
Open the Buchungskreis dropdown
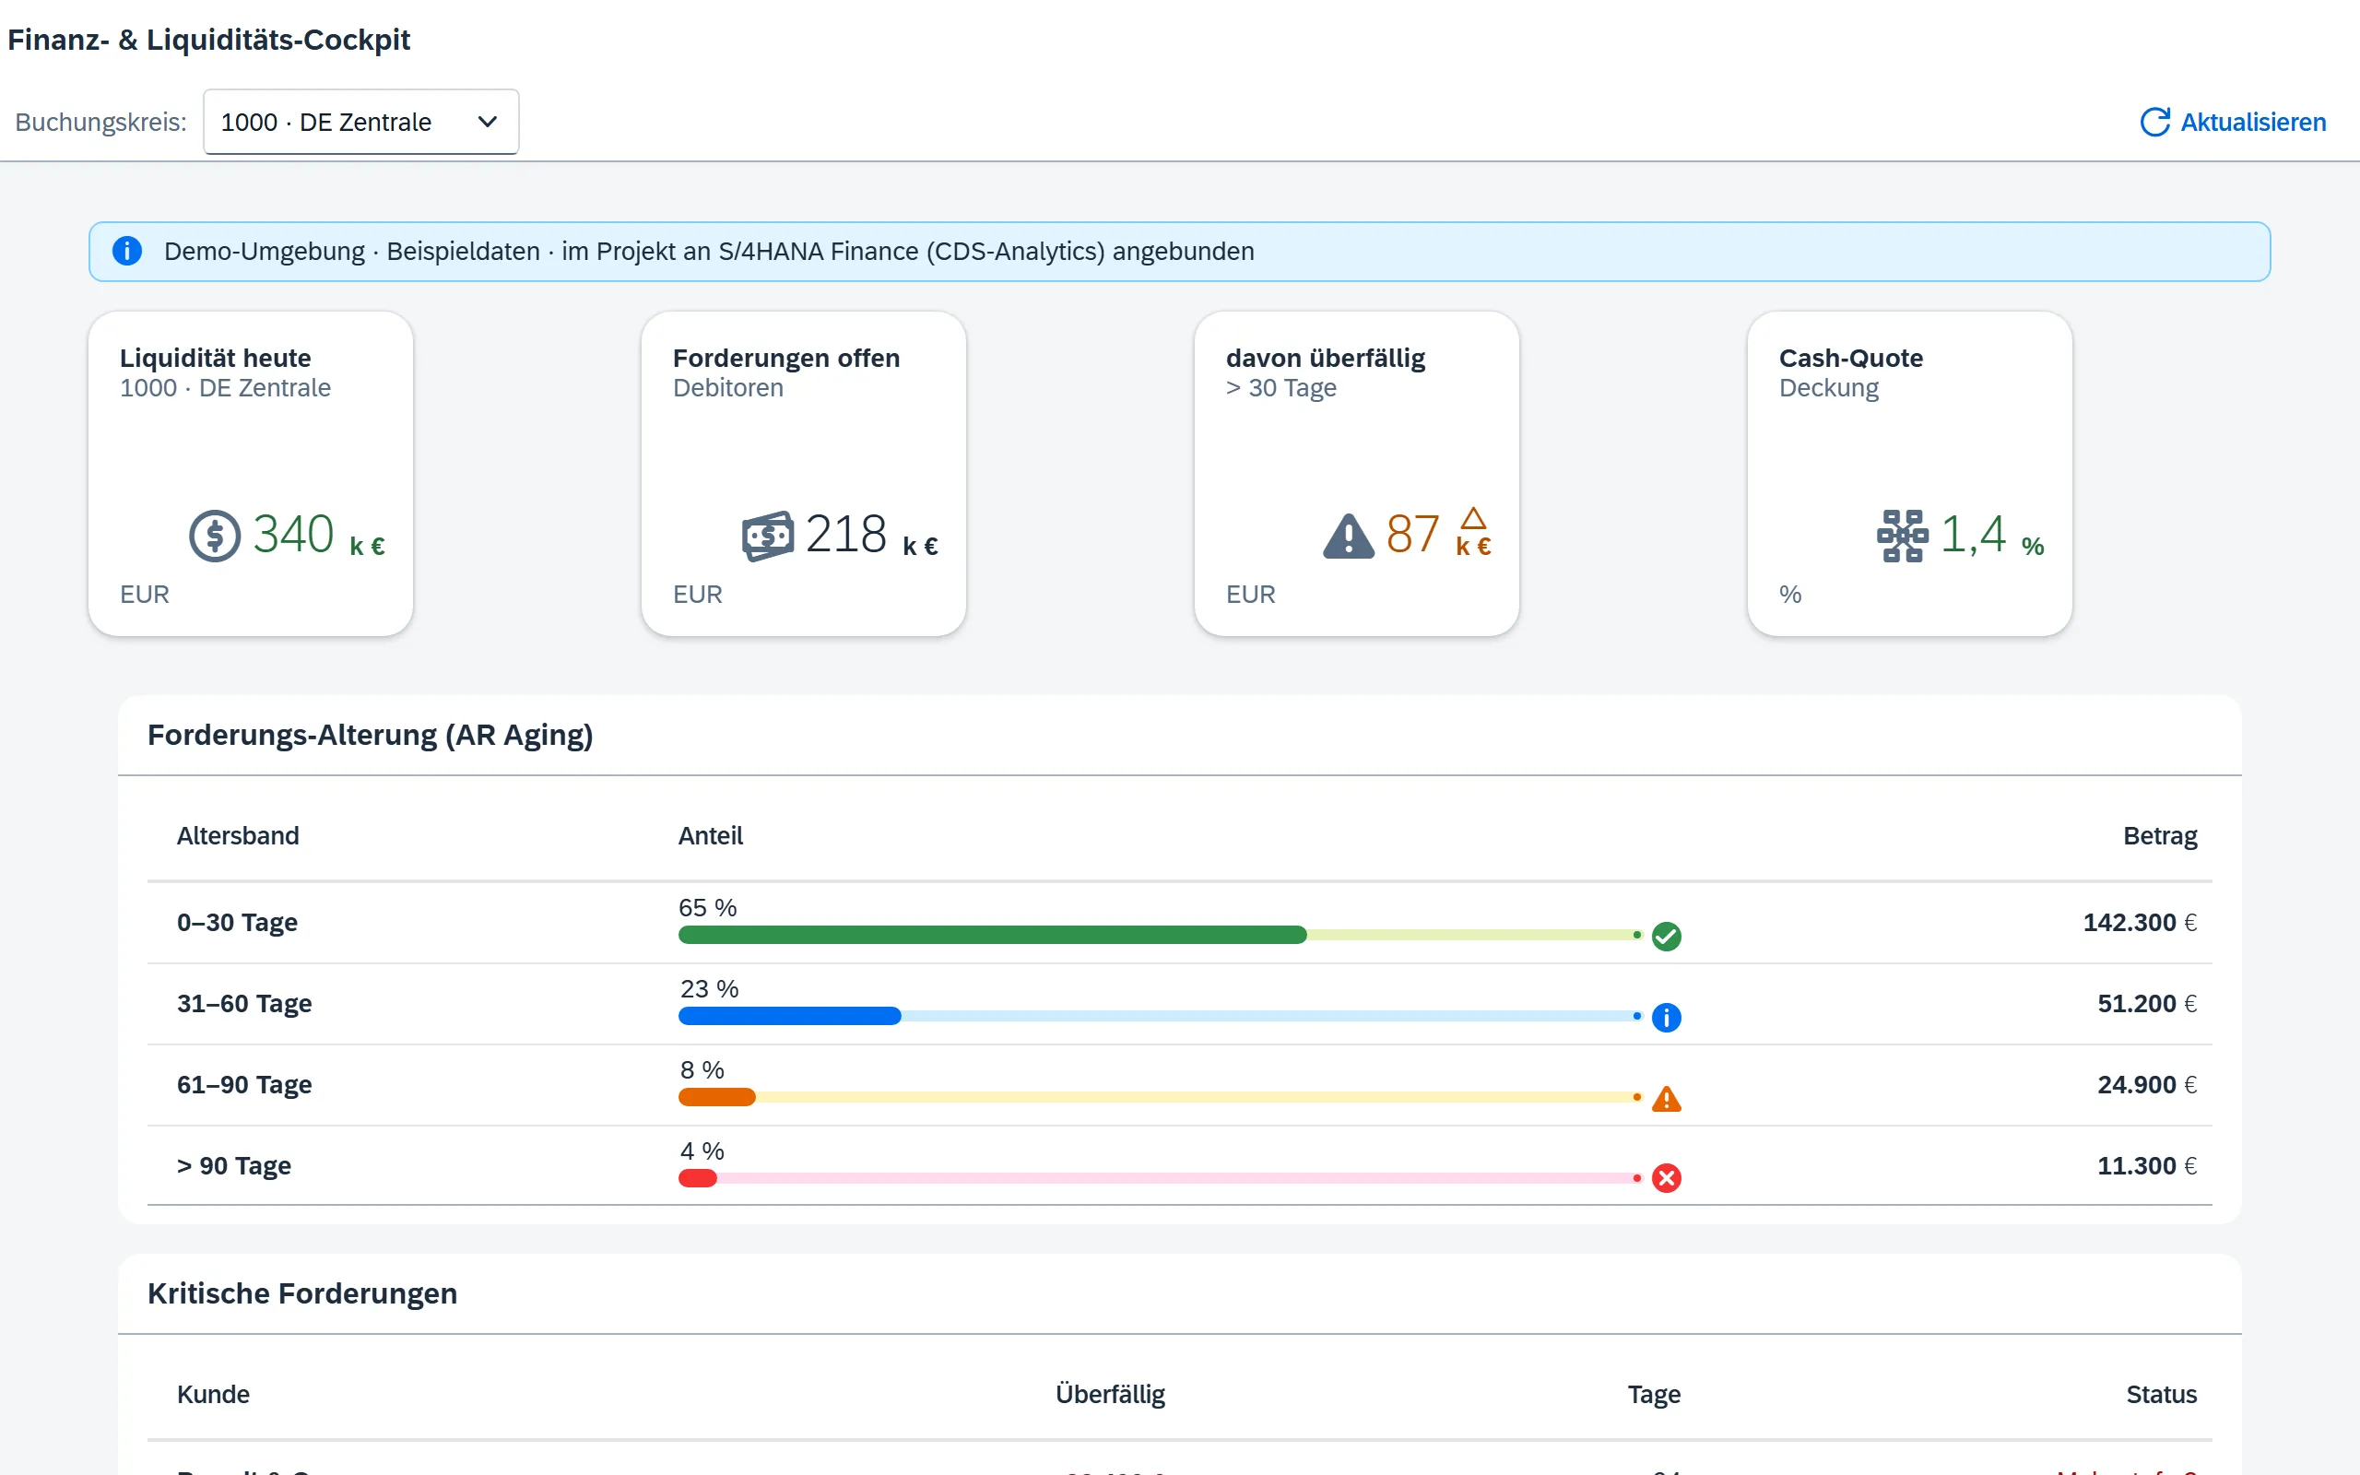click(360, 122)
